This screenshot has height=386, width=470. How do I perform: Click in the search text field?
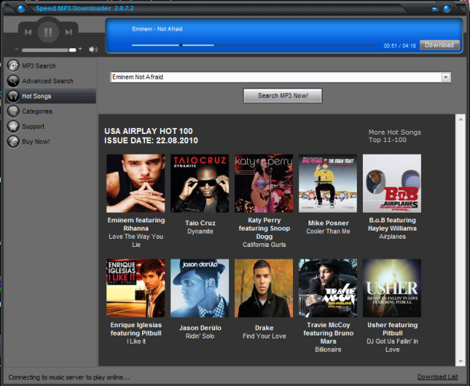tap(276, 77)
